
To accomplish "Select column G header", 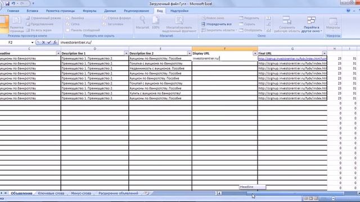I will click(292, 49).
